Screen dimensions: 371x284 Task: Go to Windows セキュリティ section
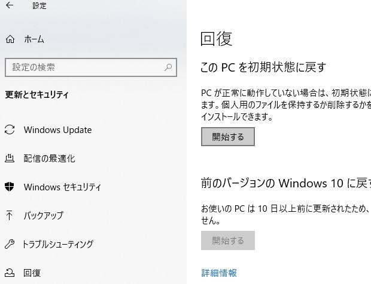[x=62, y=187]
